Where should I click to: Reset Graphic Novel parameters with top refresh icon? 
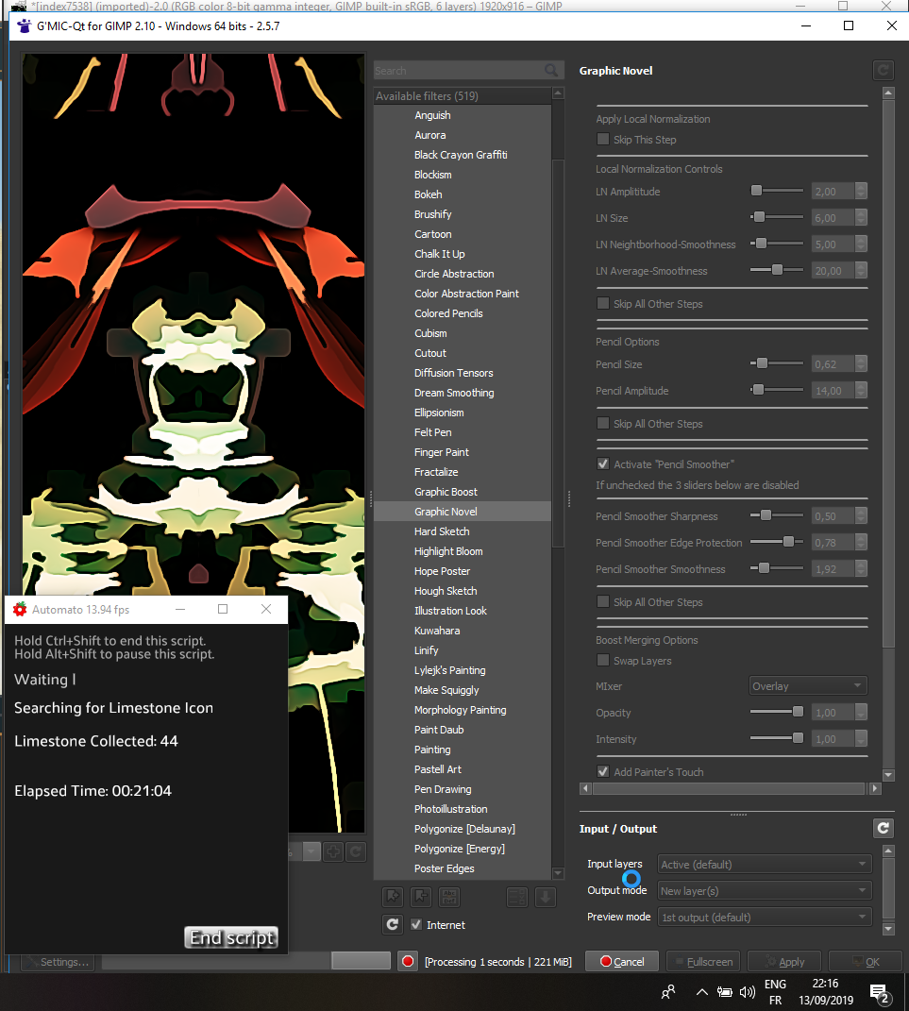click(884, 70)
